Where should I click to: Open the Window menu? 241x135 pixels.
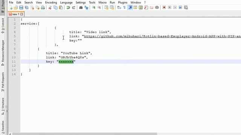click(x=136, y=3)
